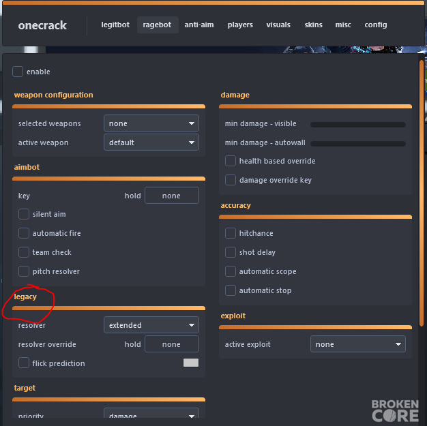Open the priority dropdown under target
The image size is (427, 426).
point(151,413)
